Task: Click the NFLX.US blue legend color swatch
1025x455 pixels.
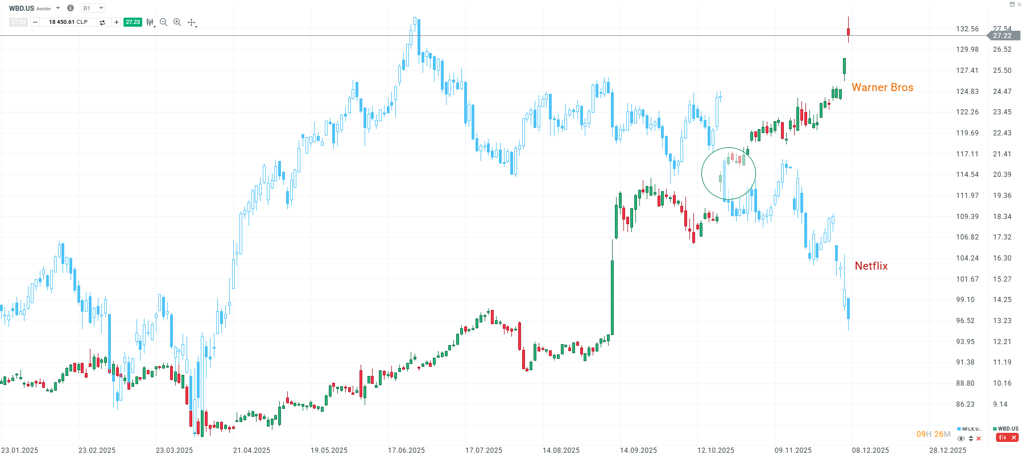Action: (x=959, y=429)
